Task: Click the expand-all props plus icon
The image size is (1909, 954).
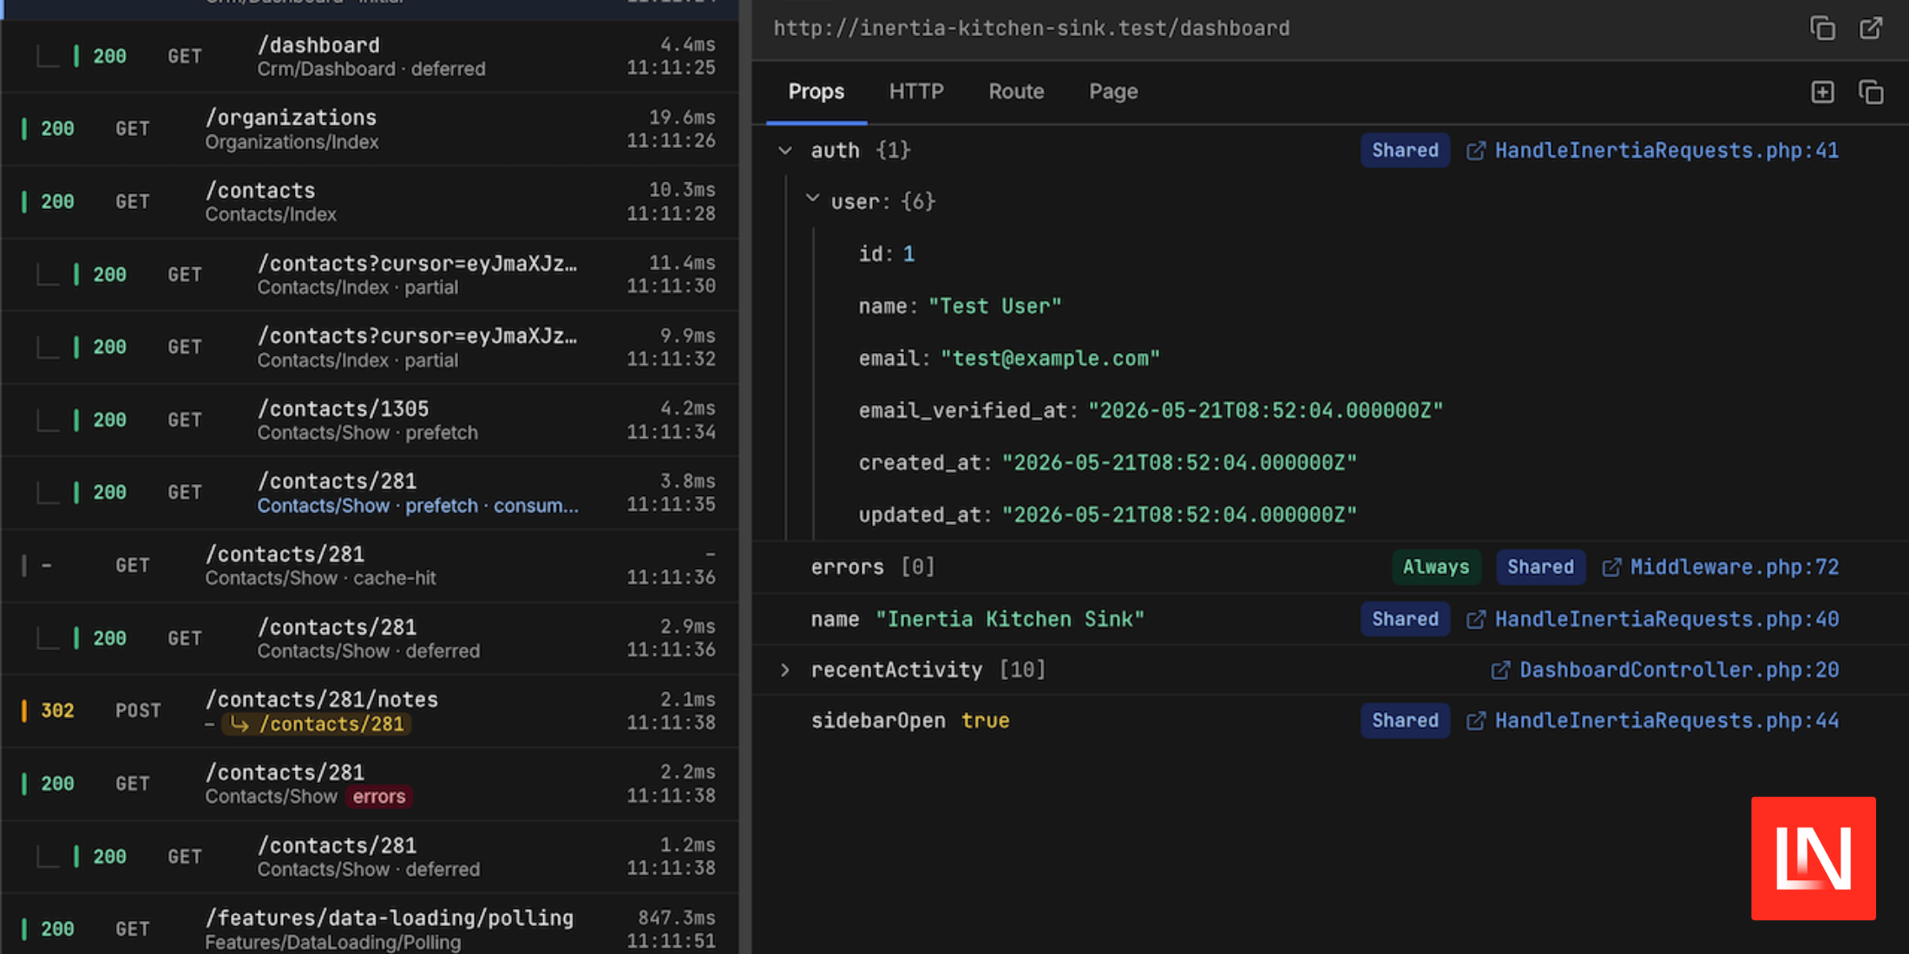Action: (1822, 92)
